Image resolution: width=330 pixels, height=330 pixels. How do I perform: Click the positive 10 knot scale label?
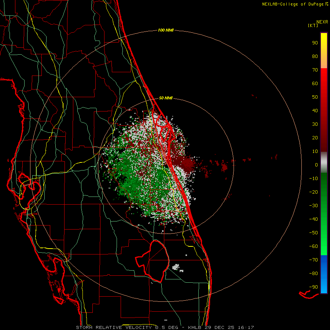point(315,151)
